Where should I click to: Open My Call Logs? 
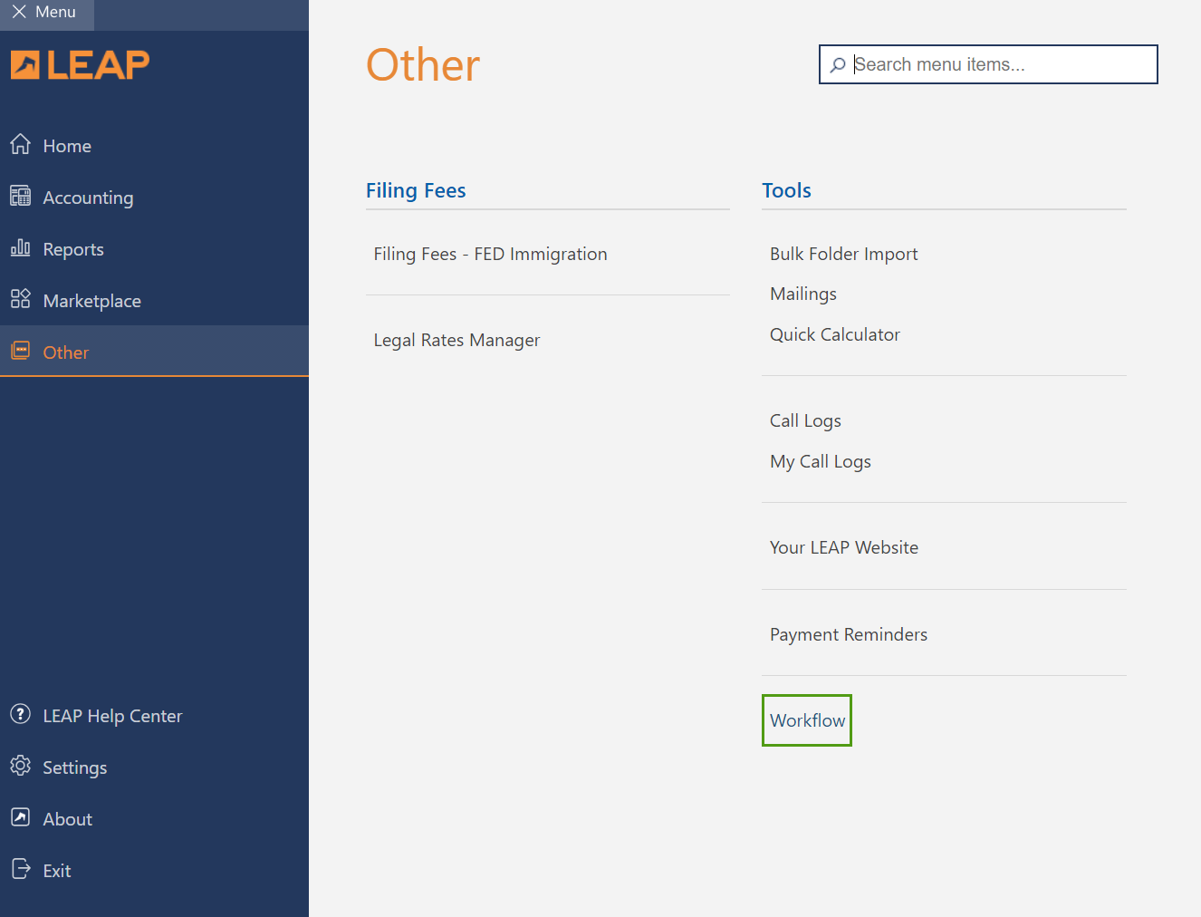click(x=820, y=462)
